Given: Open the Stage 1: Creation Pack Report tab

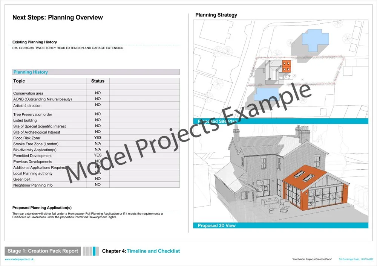Looking at the screenshot, I should [x=43, y=251].
